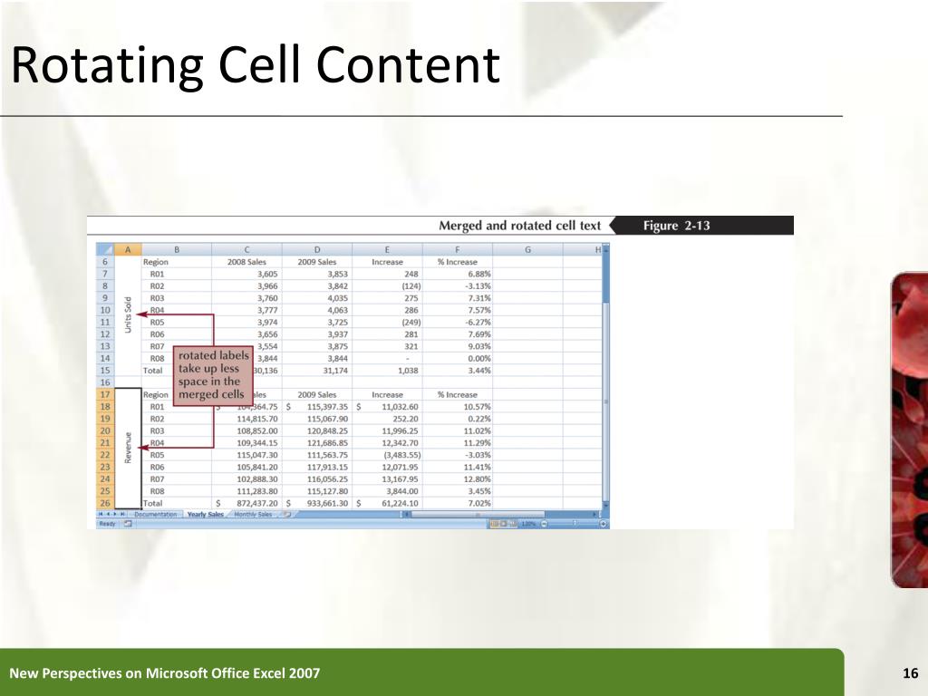
Task: Select column B header
Action: point(177,250)
